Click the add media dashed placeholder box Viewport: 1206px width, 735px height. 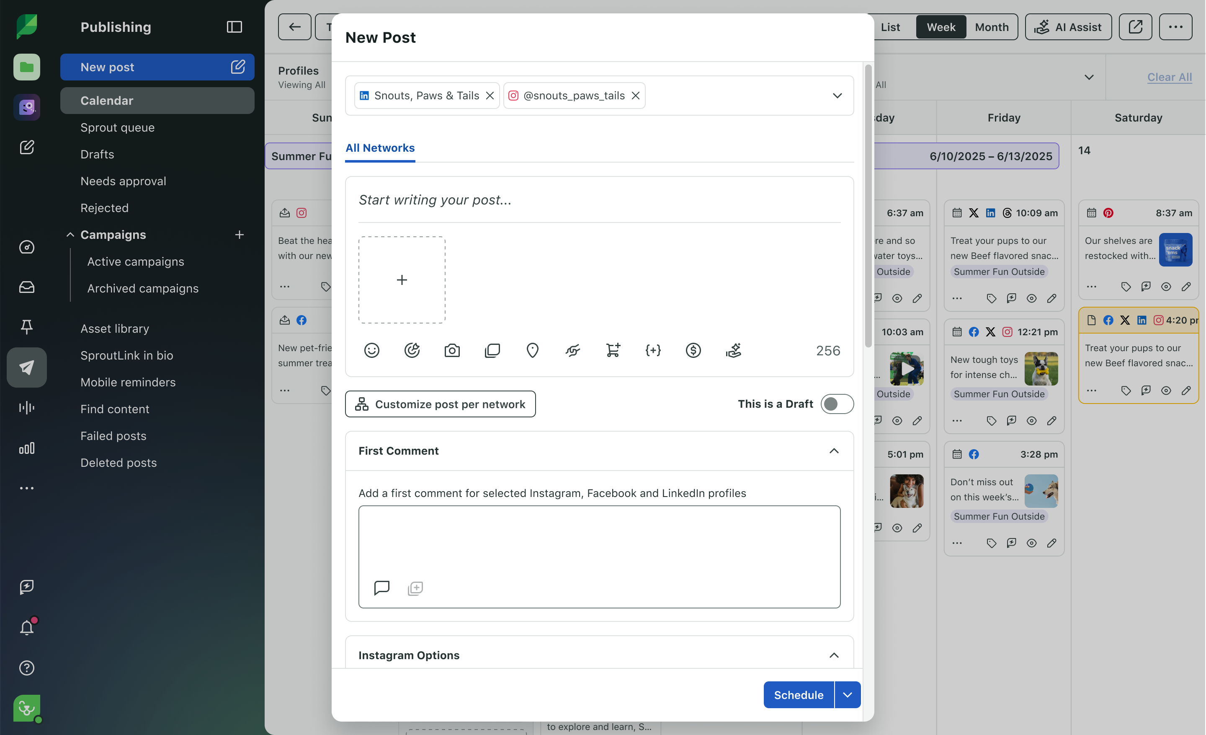point(401,280)
